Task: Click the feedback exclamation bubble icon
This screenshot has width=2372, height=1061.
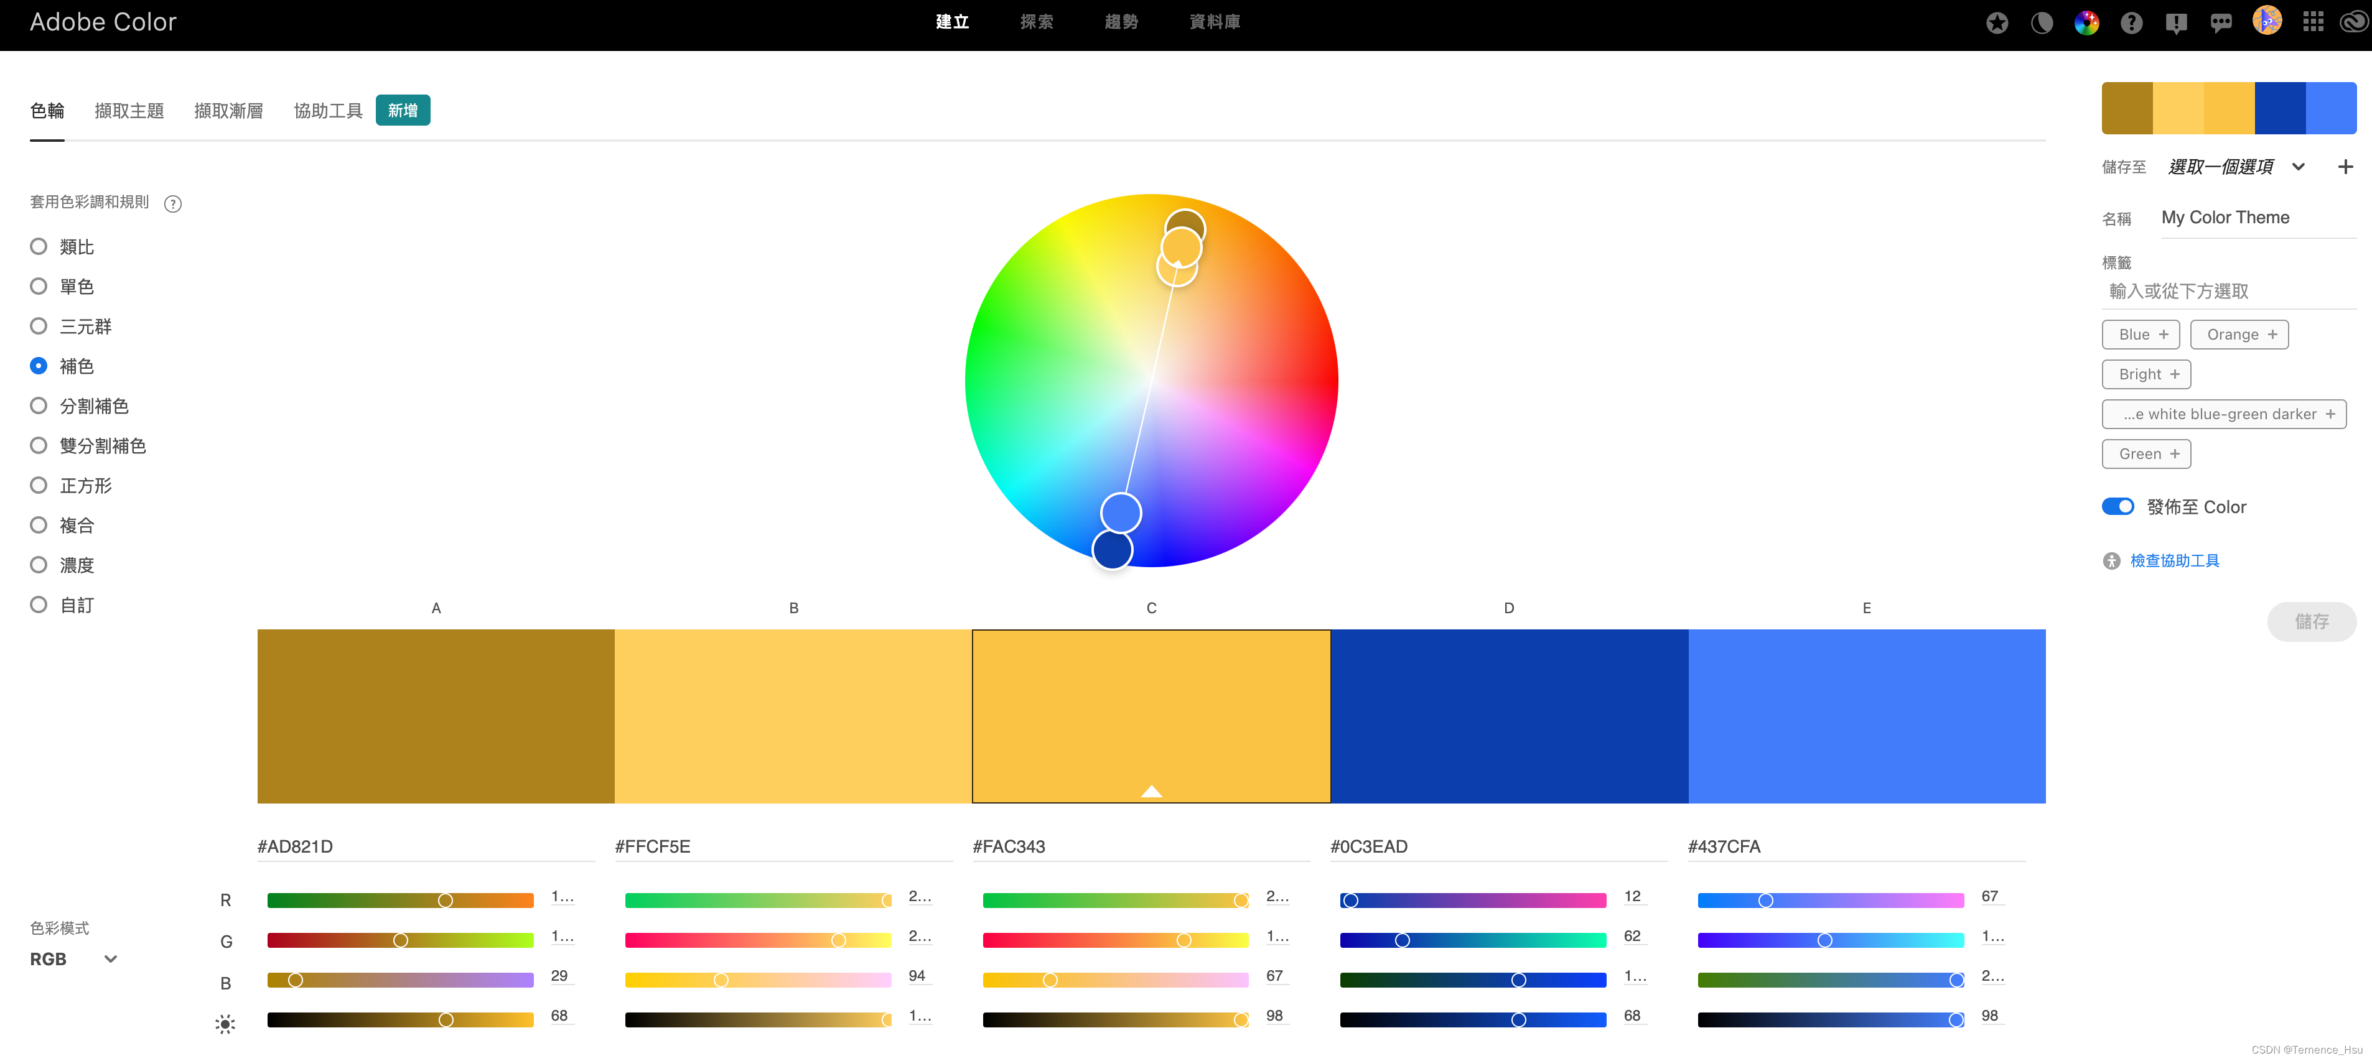Action: 2176,23
